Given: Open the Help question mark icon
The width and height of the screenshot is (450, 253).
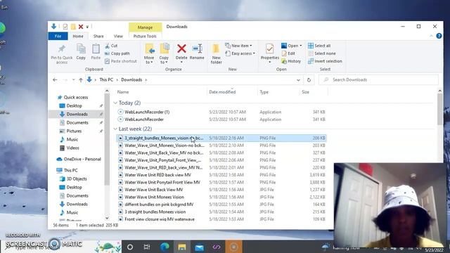Looking at the screenshot, I should (439, 36).
